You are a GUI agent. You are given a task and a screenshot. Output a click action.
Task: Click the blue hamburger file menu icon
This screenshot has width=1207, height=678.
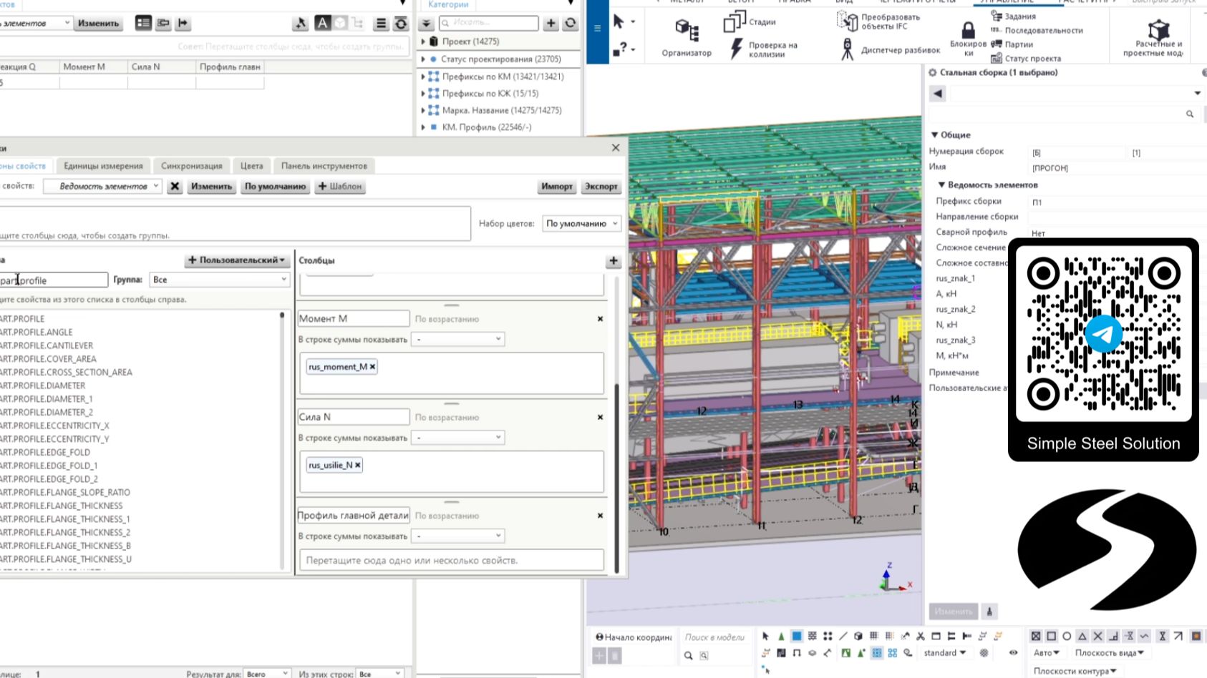[597, 29]
